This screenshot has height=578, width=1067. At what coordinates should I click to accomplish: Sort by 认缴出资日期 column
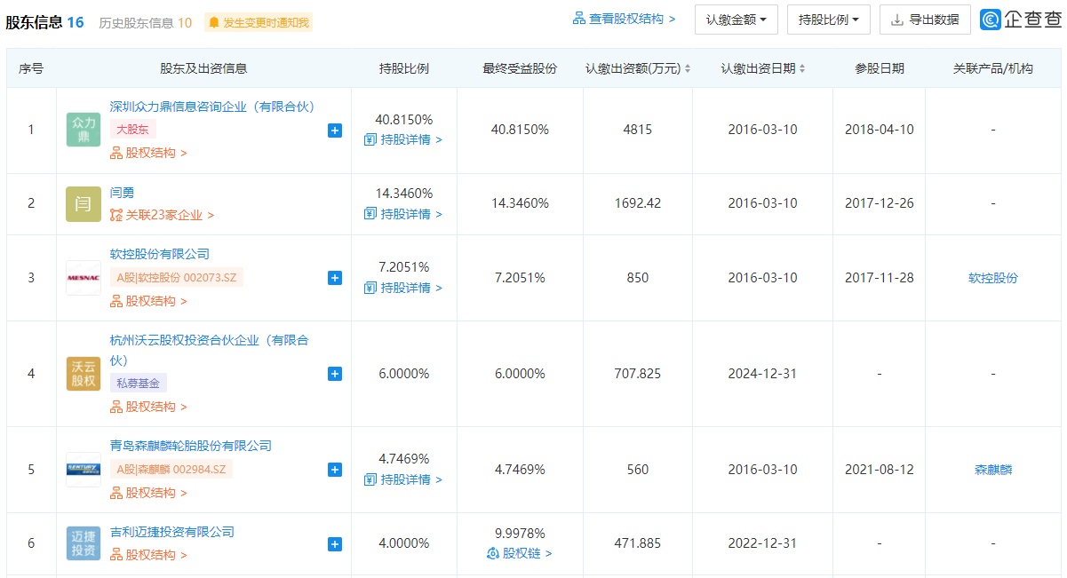[x=763, y=68]
